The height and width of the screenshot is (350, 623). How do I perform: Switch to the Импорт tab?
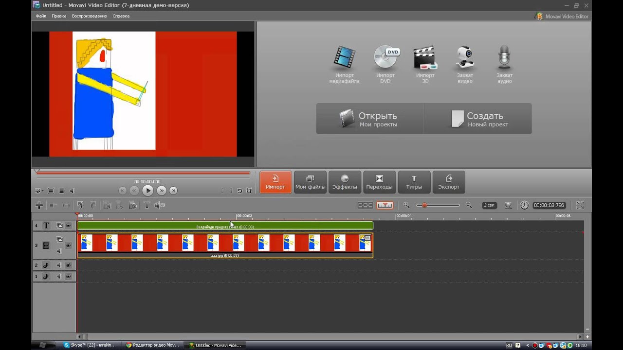(275, 182)
